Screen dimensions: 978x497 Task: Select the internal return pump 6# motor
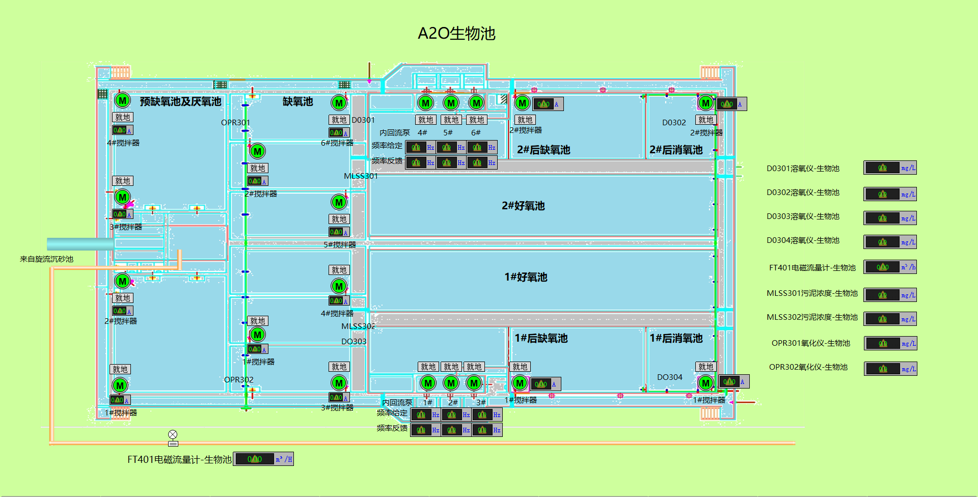click(476, 103)
